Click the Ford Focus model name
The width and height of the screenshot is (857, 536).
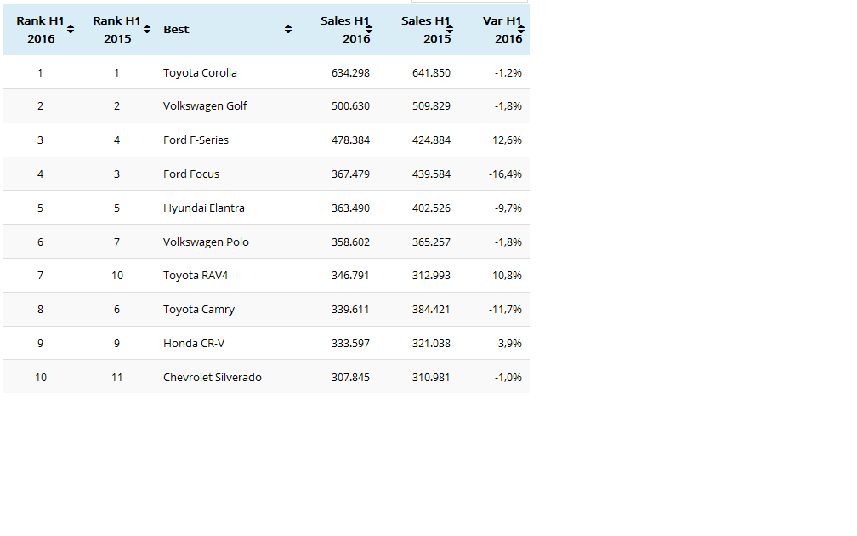click(191, 174)
